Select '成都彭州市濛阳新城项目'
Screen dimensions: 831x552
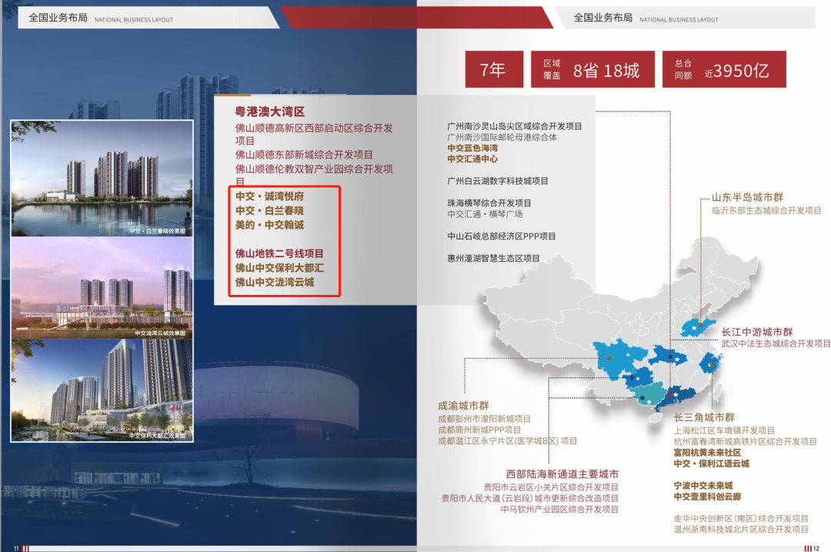tap(485, 419)
